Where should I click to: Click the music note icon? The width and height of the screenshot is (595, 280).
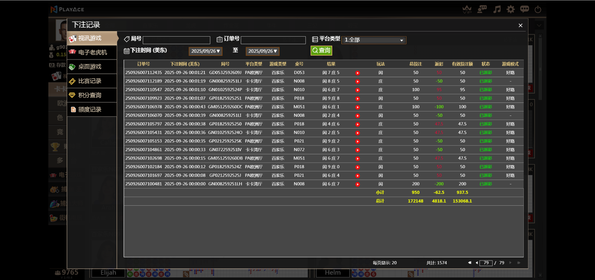coord(497,9)
